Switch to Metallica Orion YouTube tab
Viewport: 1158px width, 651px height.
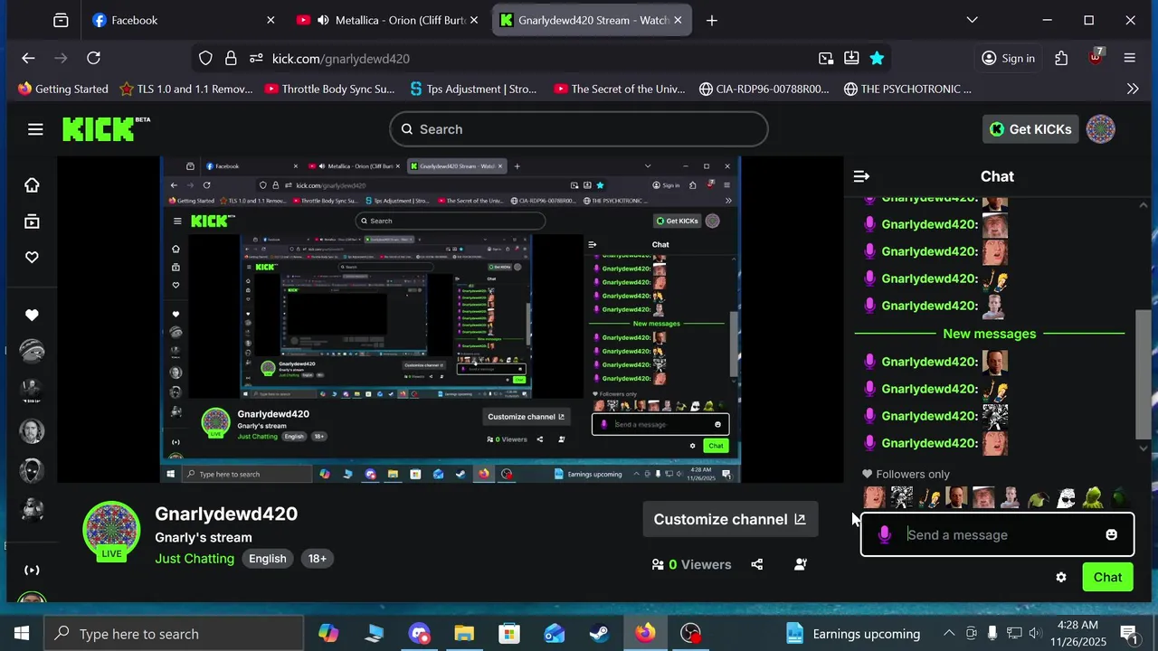389,20
